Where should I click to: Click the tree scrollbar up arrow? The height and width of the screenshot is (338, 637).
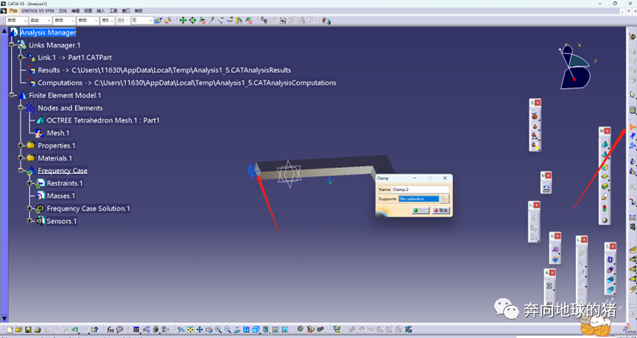click(4, 31)
